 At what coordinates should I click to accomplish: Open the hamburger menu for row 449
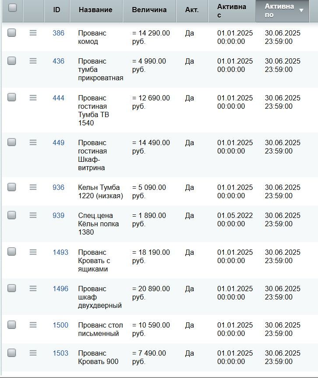point(33,143)
